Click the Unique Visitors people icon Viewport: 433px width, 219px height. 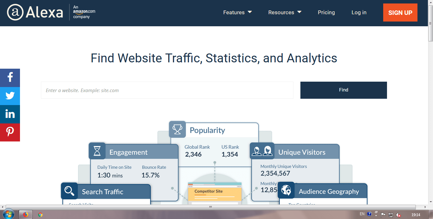pos(262,151)
